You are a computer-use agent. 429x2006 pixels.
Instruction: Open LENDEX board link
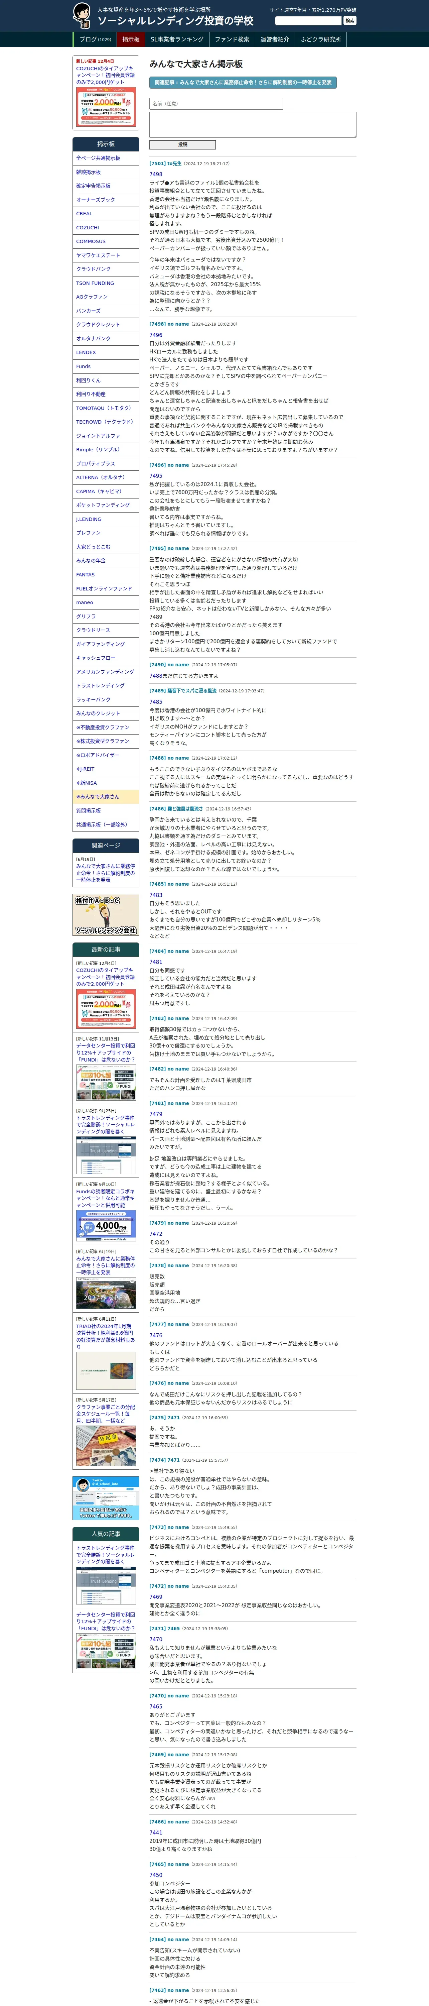[106, 353]
